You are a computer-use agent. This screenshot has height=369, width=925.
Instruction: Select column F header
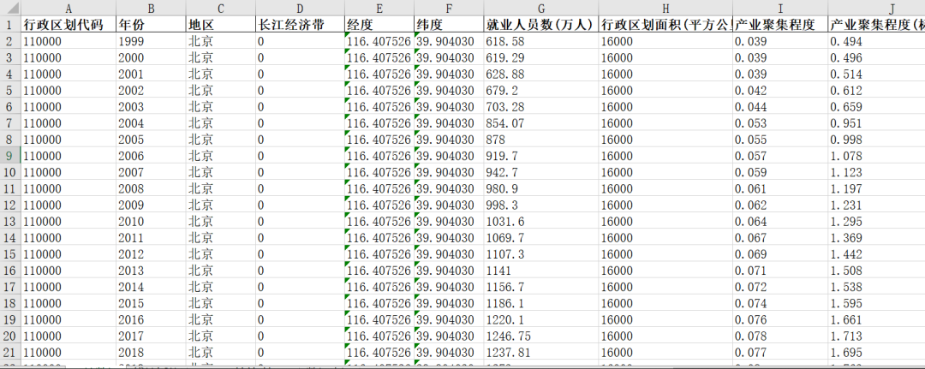click(x=448, y=9)
